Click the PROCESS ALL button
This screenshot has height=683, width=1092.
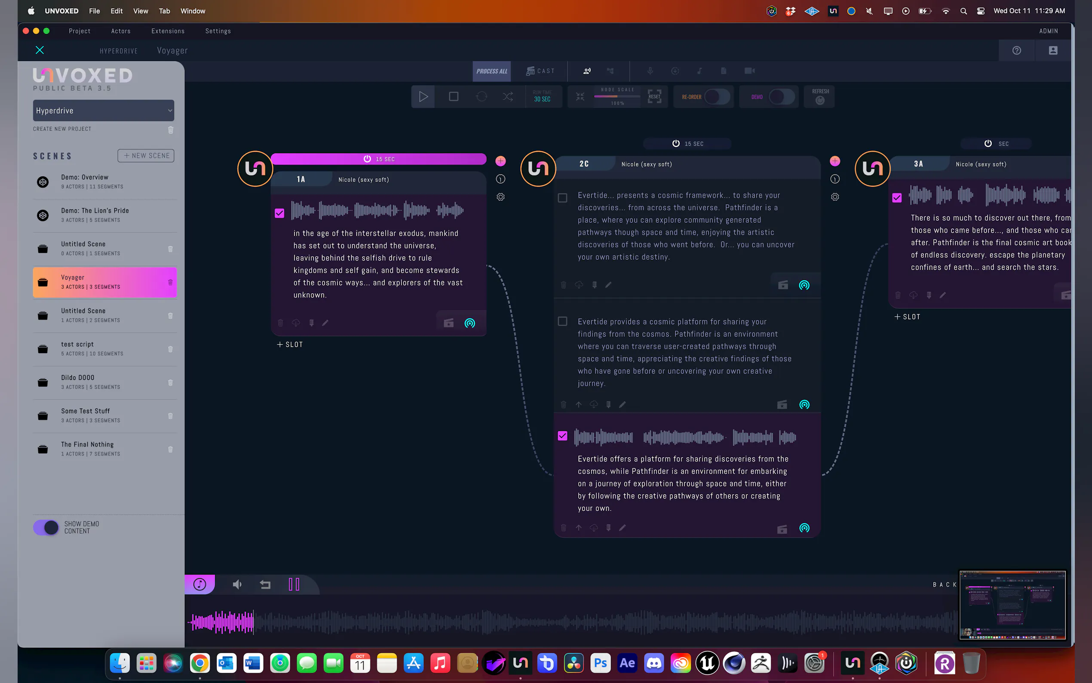491,71
